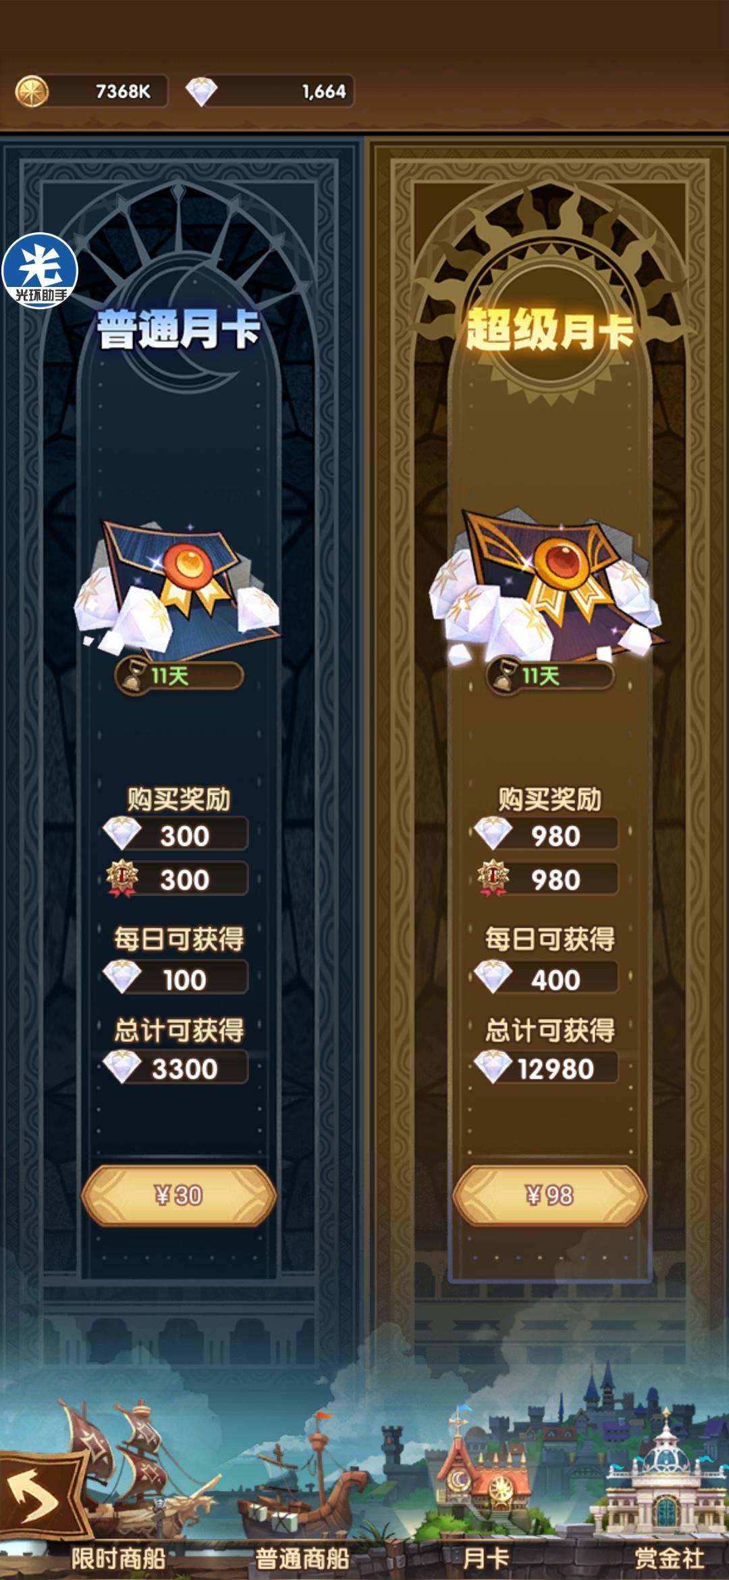This screenshot has height=1580, width=729.
Task: Tap the 300 medal reward icon
Action: tap(122, 878)
